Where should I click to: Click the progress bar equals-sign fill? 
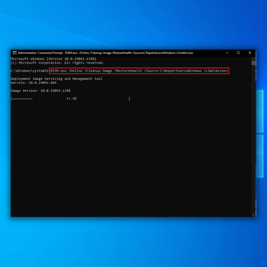click(x=23, y=99)
